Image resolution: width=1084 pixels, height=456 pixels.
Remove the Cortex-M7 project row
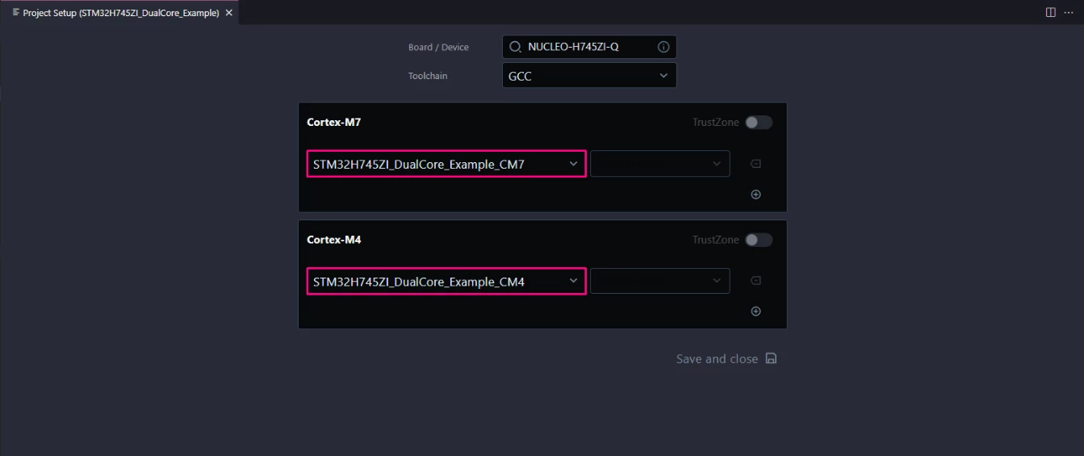[755, 164]
